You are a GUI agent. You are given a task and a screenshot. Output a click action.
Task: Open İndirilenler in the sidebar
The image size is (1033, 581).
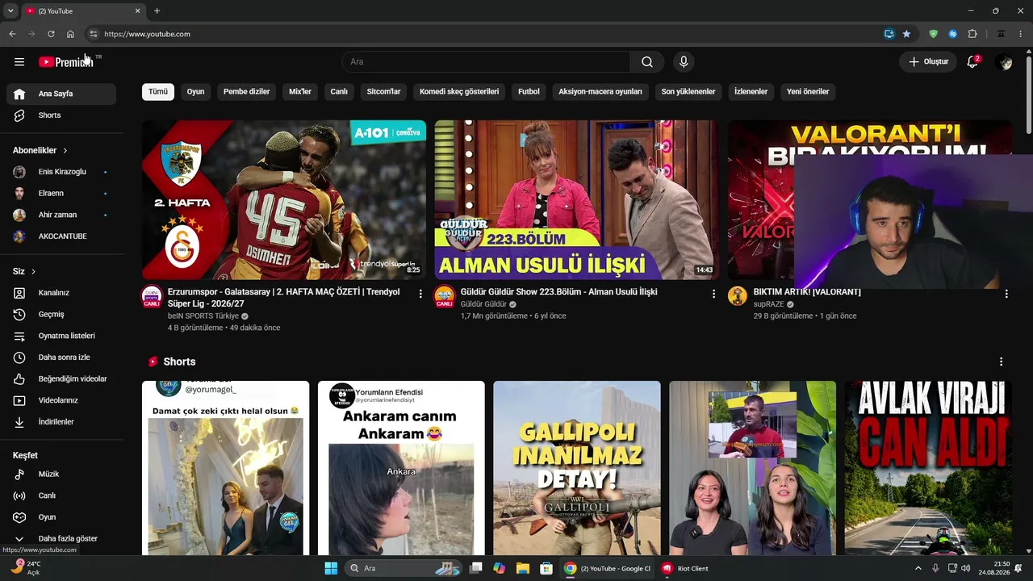pos(61,422)
